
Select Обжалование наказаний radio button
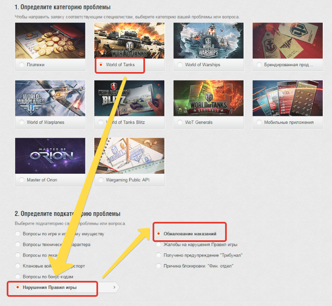(158, 234)
